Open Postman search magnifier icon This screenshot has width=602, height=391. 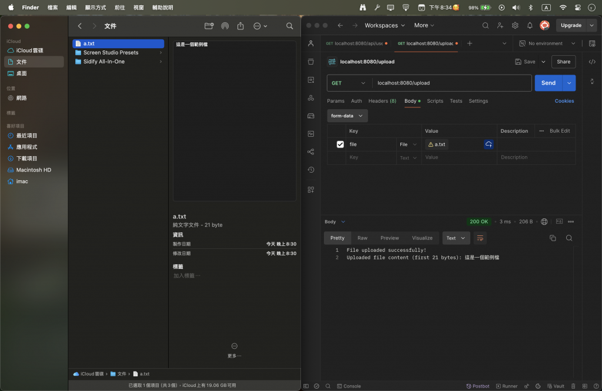(x=485, y=25)
